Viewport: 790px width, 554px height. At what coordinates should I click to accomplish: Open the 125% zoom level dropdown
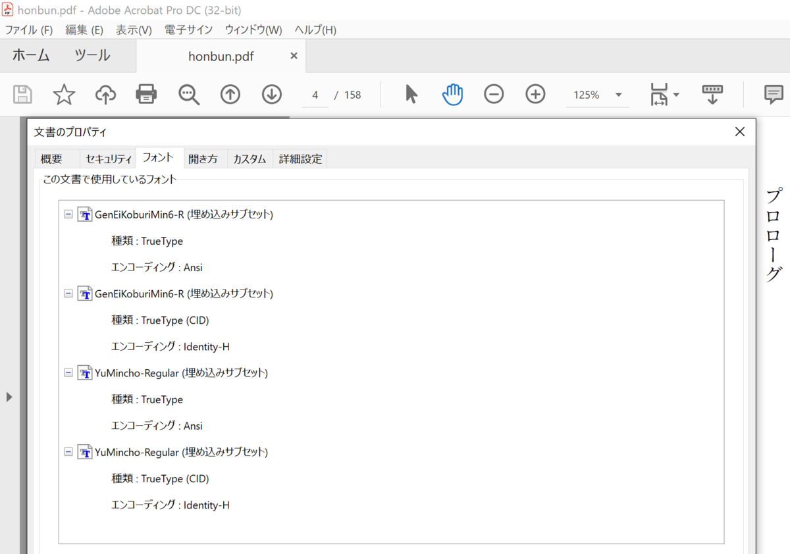[x=618, y=95]
